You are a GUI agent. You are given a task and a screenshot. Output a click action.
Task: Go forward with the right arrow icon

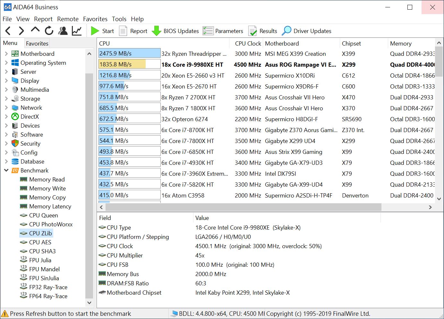(x=21, y=31)
